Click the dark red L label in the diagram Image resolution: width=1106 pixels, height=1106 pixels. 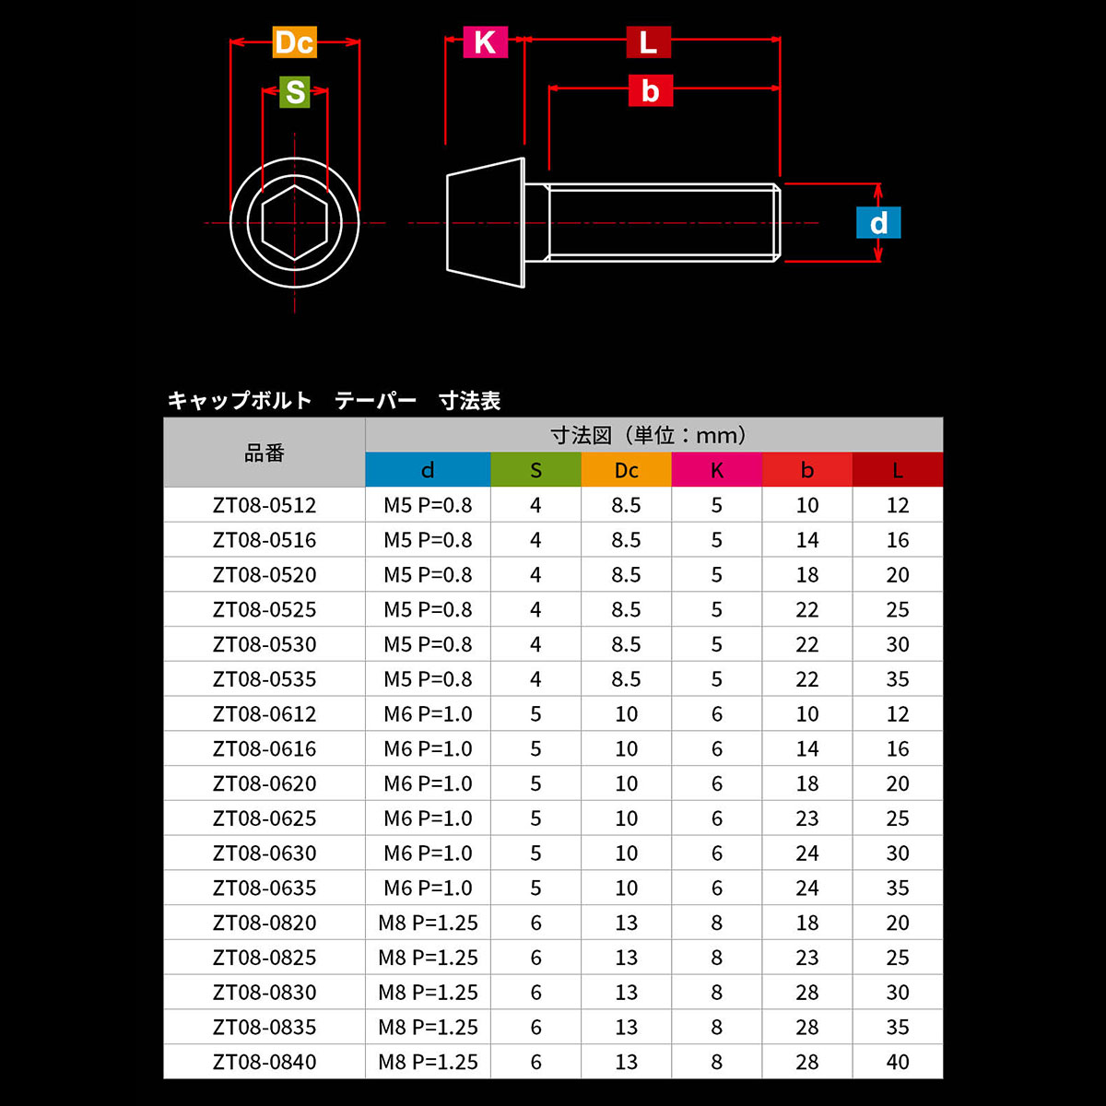coord(648,42)
